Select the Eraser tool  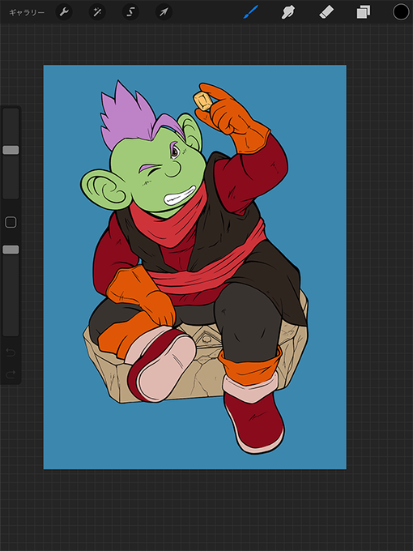point(326,12)
